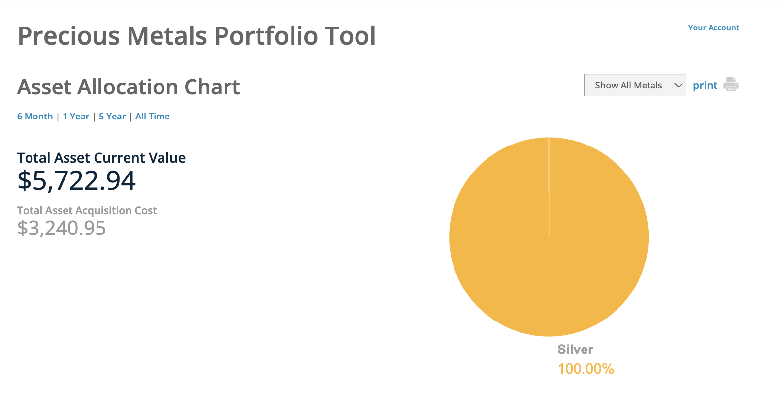Click the printer icon beside print
The image size is (779, 408).
pyautogui.click(x=731, y=85)
